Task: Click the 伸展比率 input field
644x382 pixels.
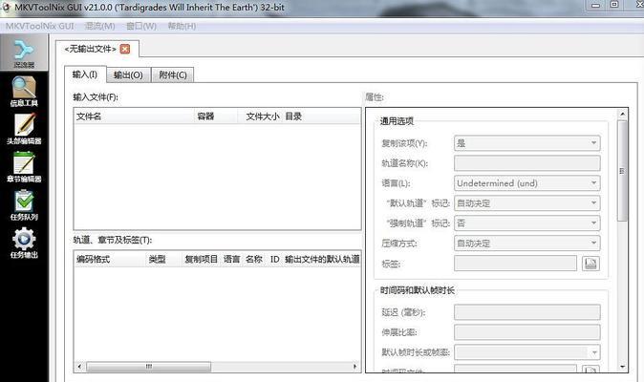Action: click(526, 332)
